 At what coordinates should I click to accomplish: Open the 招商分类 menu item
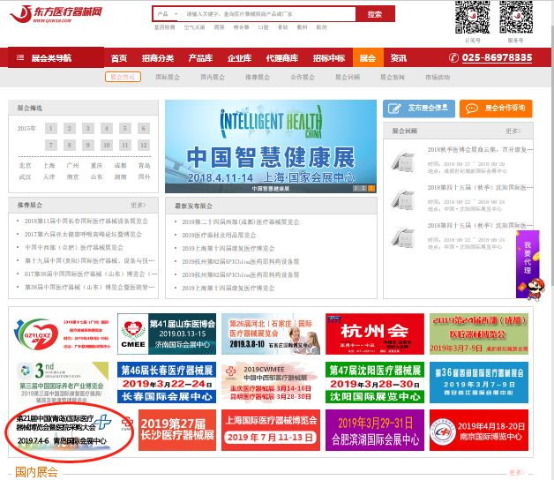(158, 58)
